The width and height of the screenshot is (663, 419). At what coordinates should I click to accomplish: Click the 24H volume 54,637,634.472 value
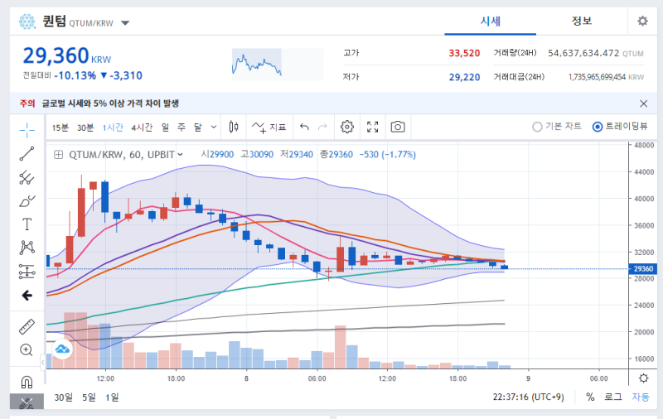click(x=583, y=53)
